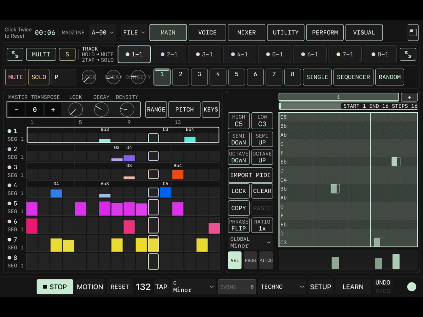The image size is (423, 317).
Task: Click the STOP button
Action: 55,287
